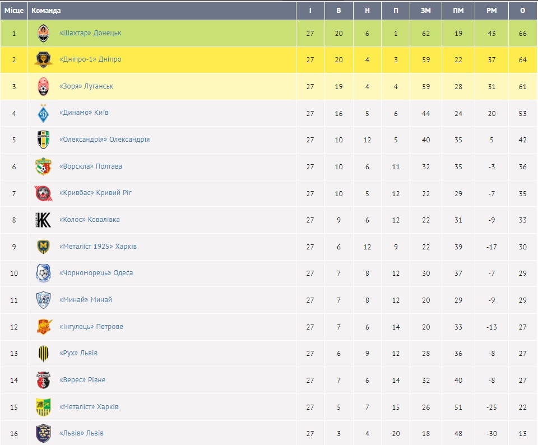Click the Oleksandriya club crest
Screen dimensions: 538x445
43,140
